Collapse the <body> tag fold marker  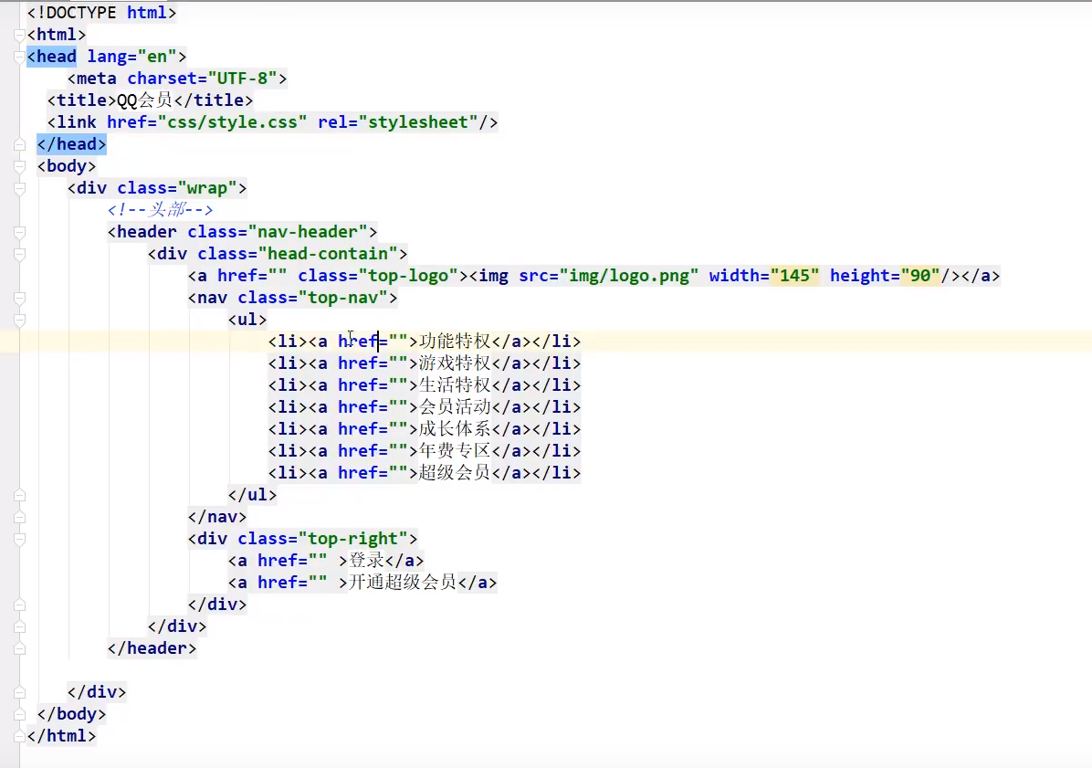19,166
